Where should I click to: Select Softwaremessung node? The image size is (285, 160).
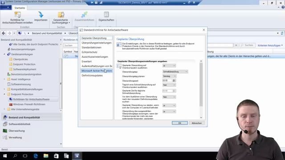[x=21, y=84]
